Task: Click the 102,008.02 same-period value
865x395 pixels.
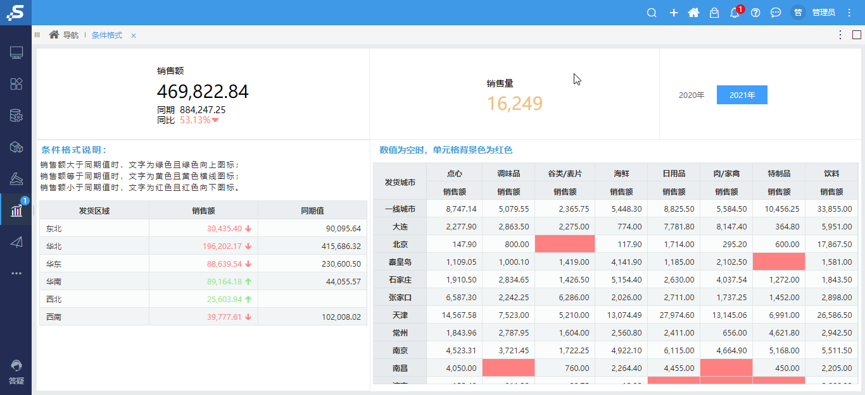Action: tap(341, 317)
